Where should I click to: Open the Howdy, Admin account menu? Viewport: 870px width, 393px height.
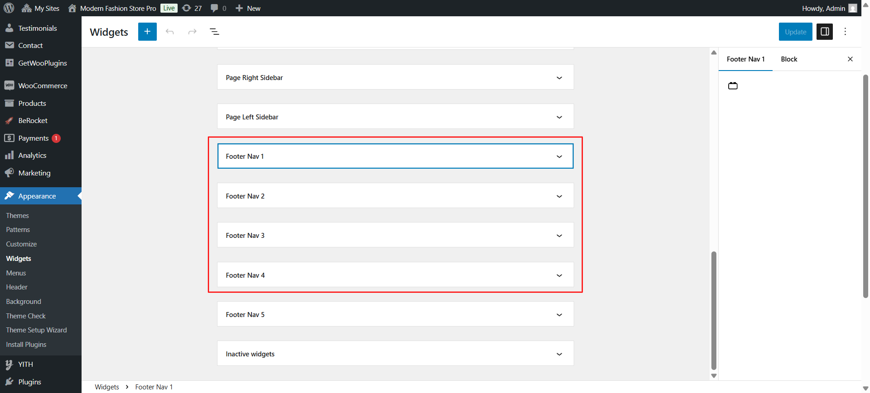click(829, 8)
